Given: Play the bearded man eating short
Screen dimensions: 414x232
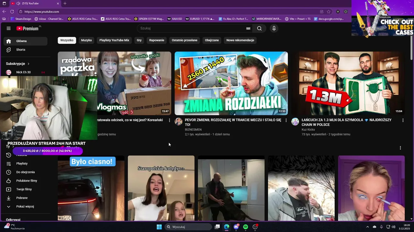Looking at the screenshot, I should (x=301, y=188).
